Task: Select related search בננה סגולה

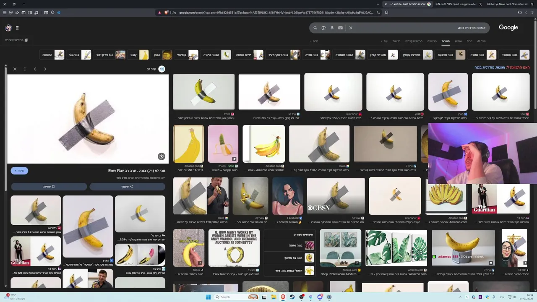Action: 289,245
